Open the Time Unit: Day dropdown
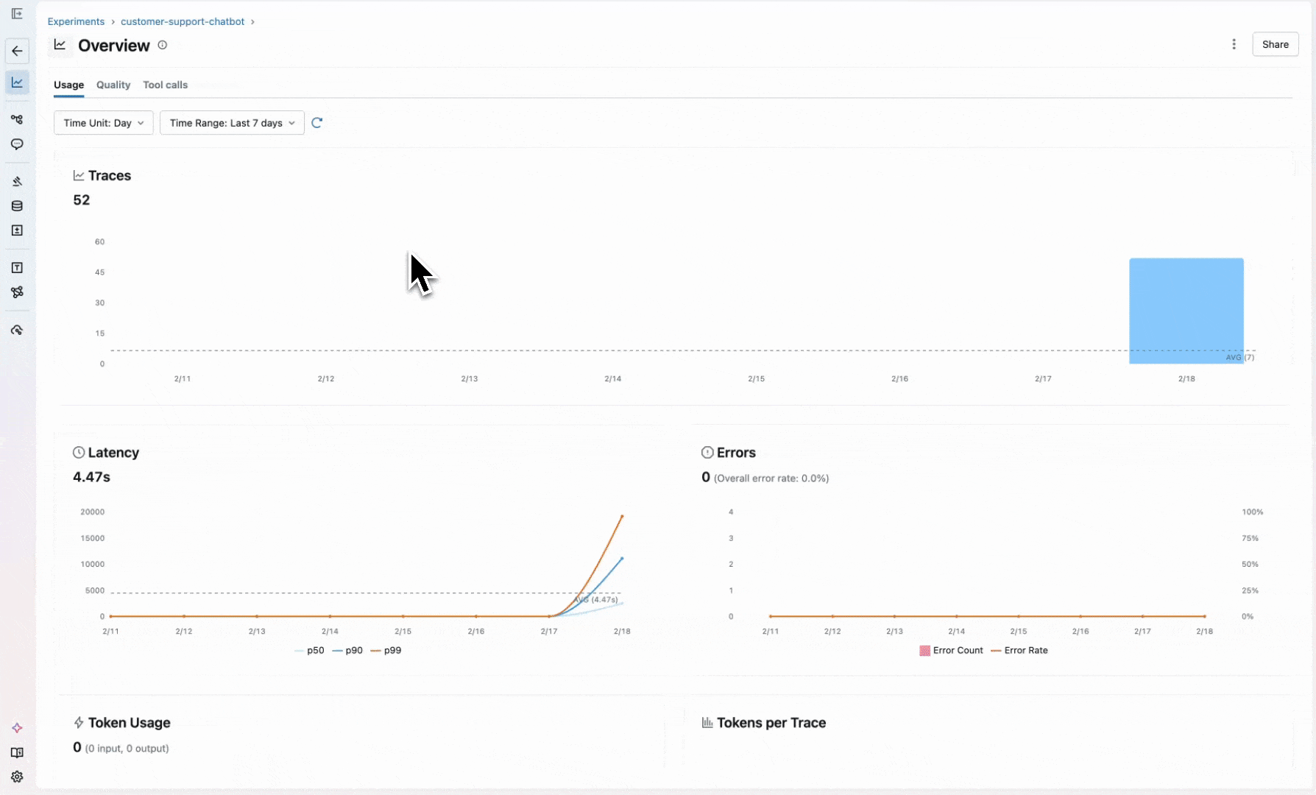The image size is (1316, 795). click(103, 123)
